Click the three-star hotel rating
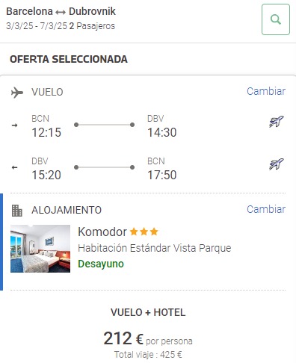 144,232
